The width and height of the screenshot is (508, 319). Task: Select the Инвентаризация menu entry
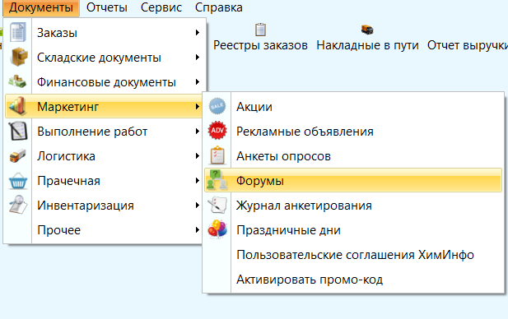click(104, 205)
